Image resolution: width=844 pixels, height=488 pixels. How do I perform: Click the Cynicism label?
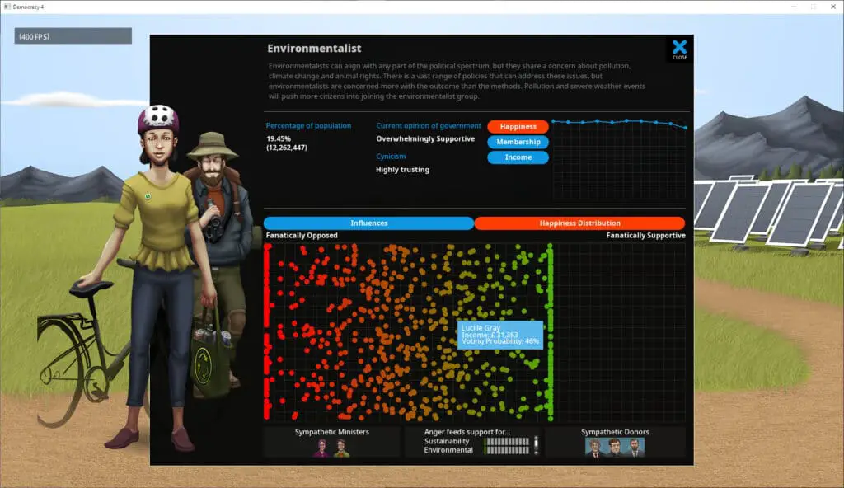coord(391,156)
